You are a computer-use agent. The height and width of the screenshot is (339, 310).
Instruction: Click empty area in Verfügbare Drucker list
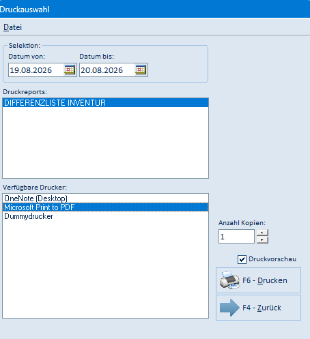pyautogui.click(x=105, y=269)
